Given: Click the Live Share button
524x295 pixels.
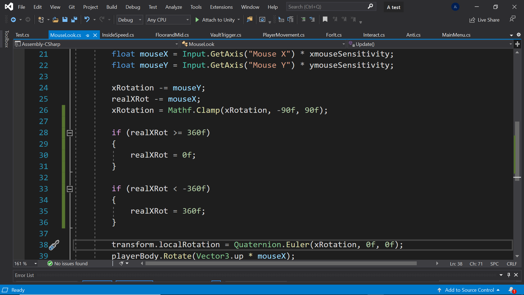Looking at the screenshot, I should [x=485, y=20].
